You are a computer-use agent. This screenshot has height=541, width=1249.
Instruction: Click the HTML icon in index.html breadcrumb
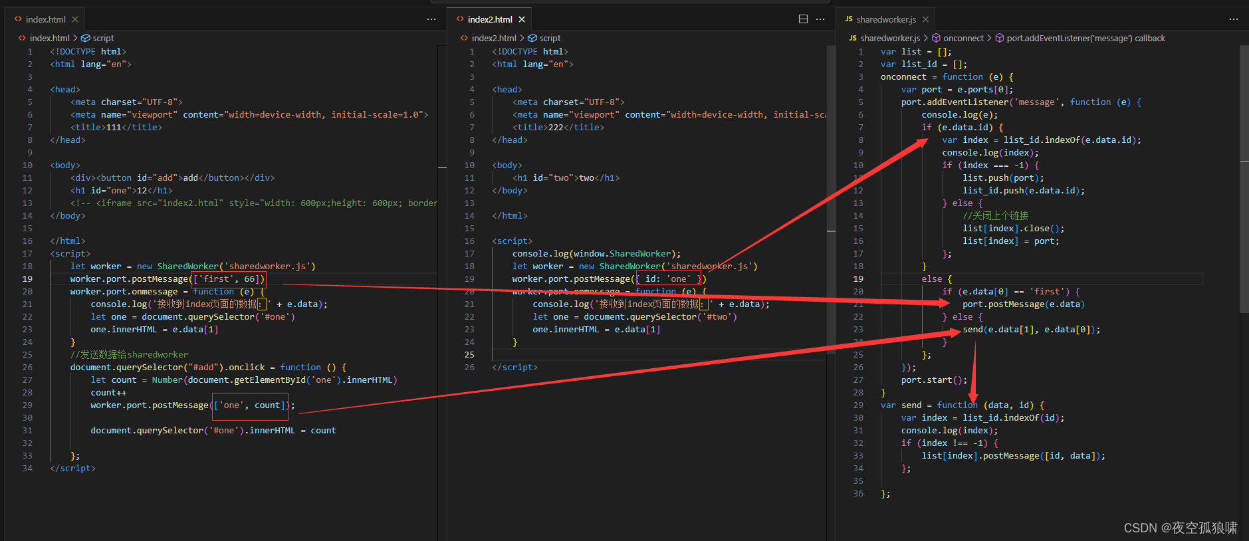pos(22,38)
